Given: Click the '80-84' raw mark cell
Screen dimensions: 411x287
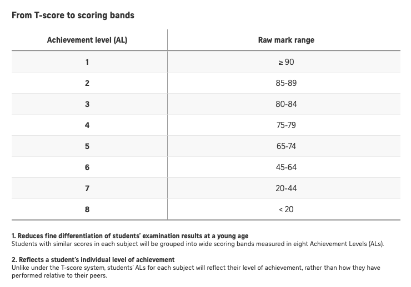Looking at the screenshot, I should [286, 104].
